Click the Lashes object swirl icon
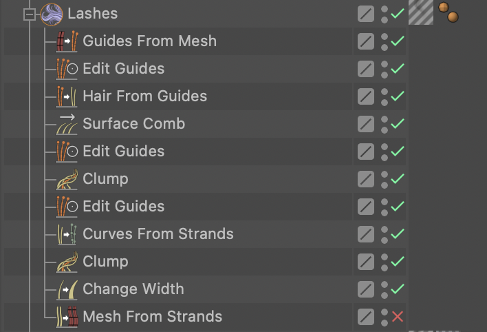Viewport: 487px width, 332px height. (51, 14)
